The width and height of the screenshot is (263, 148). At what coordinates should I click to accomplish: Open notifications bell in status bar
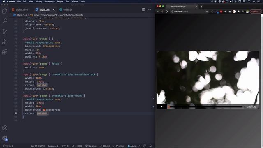pos(150,146)
